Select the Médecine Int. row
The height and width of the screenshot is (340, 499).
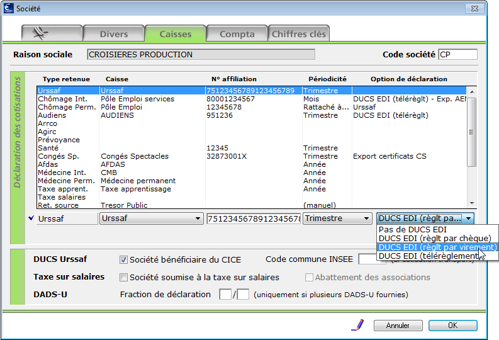coord(252,173)
